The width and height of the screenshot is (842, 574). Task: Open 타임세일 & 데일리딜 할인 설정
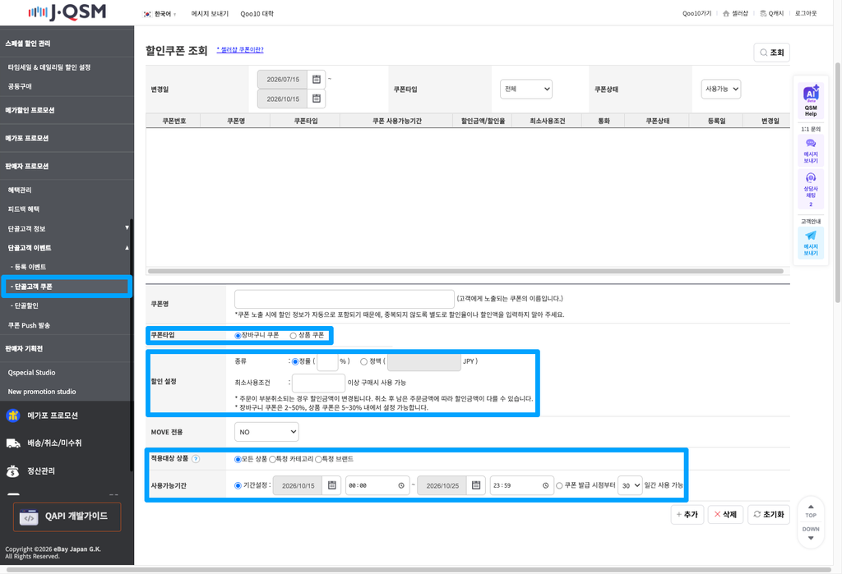click(x=49, y=67)
